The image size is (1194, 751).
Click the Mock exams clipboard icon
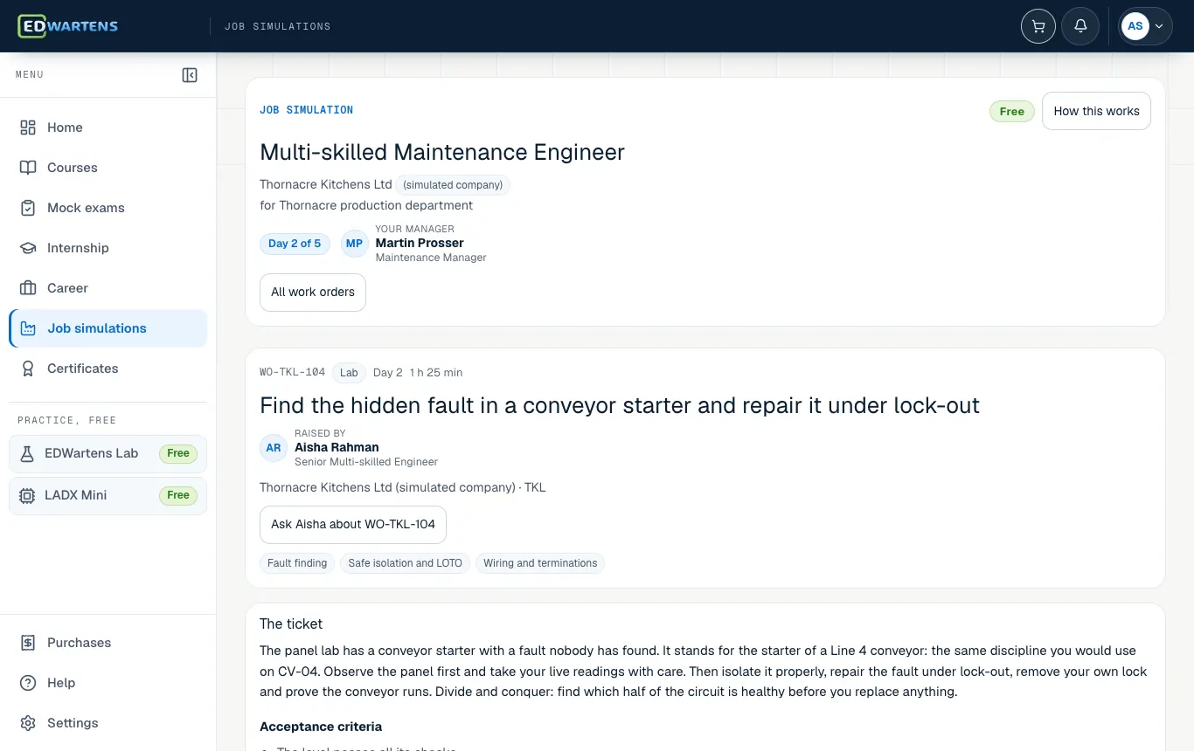coord(28,208)
